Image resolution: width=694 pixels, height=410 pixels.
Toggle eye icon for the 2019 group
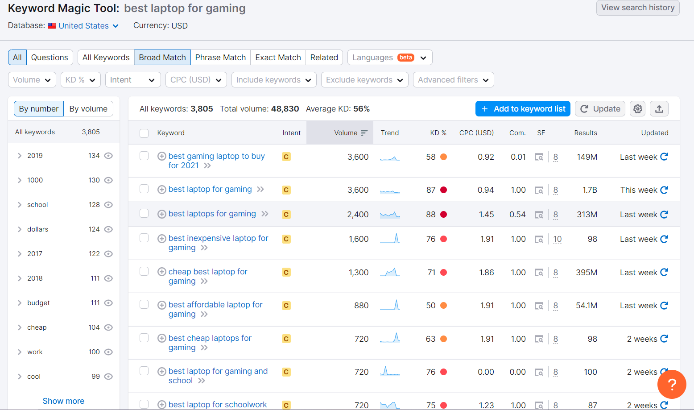[108, 156]
